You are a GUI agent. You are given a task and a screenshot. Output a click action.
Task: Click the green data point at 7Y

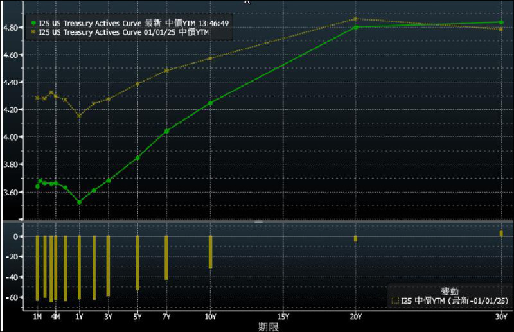(166, 131)
